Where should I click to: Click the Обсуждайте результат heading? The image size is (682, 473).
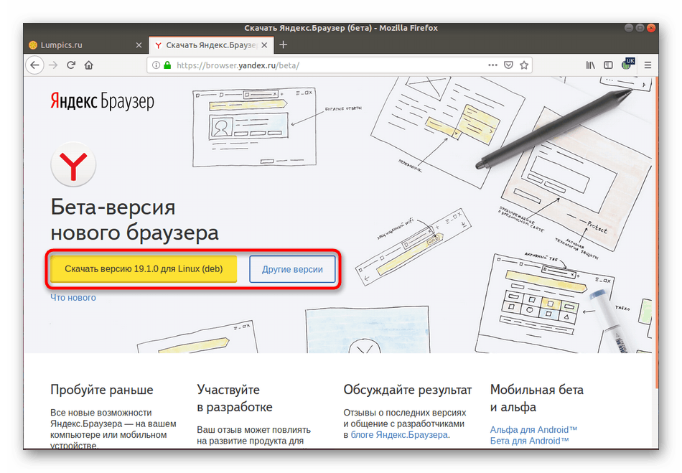click(x=408, y=390)
